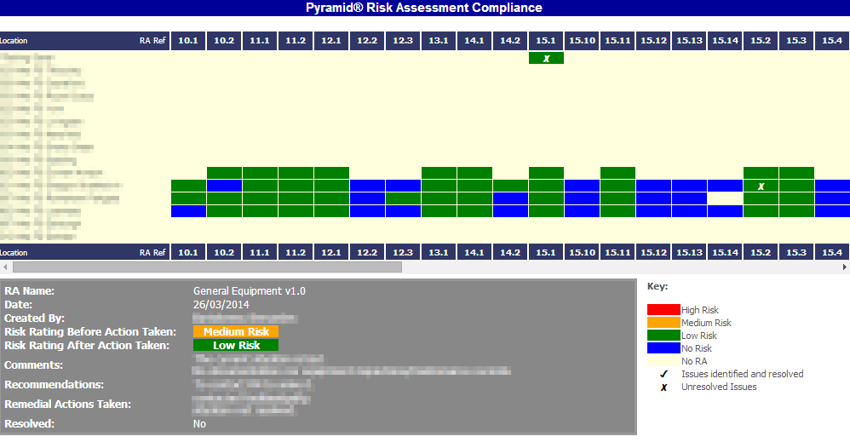Select column 11.2 in the upper header
This screenshot has height=442, width=850.
click(296, 41)
